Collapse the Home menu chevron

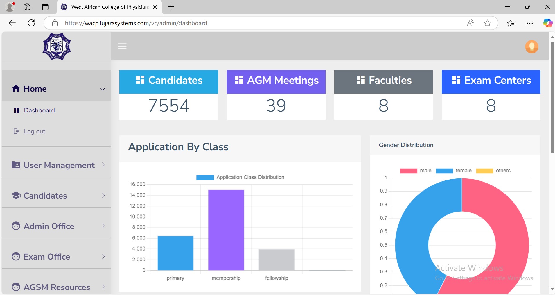point(103,89)
